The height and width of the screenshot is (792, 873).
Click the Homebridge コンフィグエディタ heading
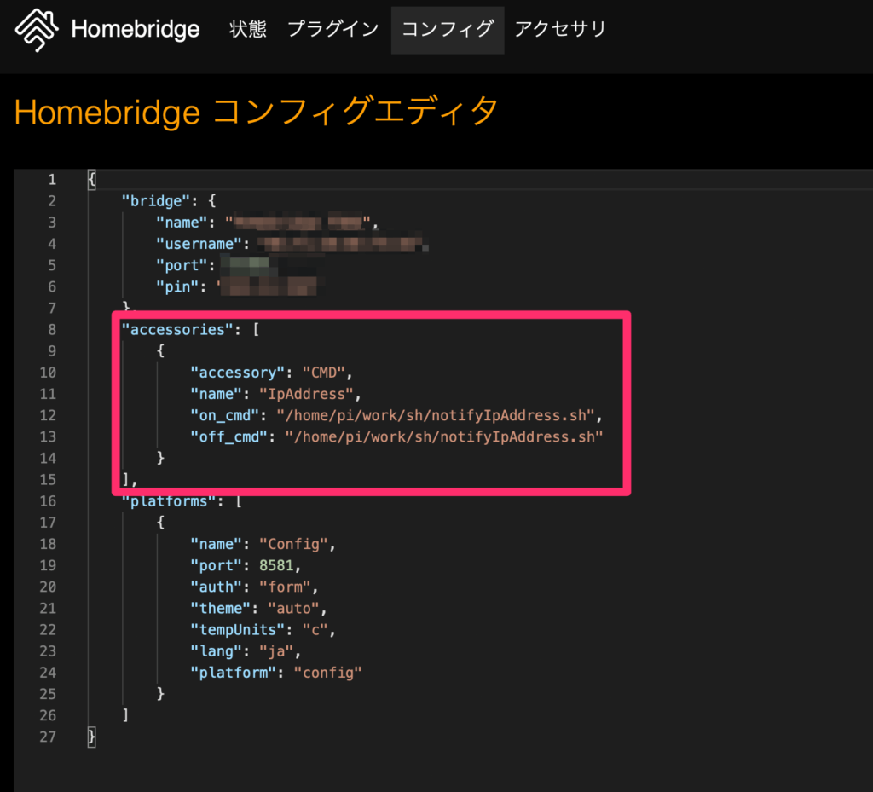tap(256, 112)
